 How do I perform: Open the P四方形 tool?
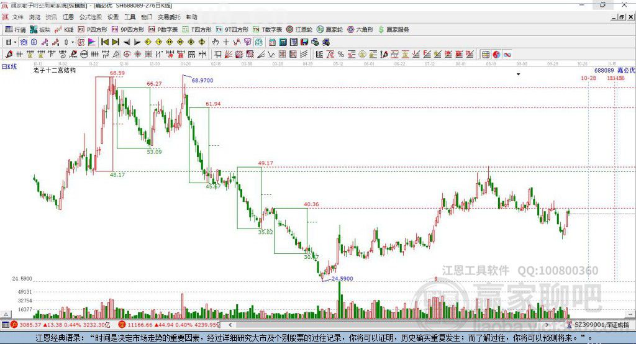click(93, 30)
